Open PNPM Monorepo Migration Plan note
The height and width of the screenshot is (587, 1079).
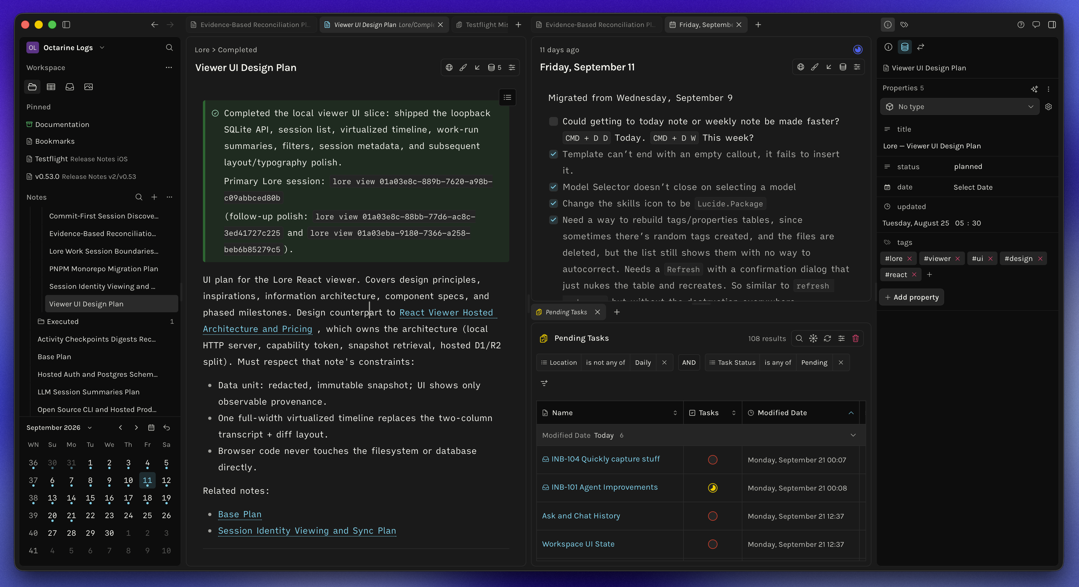104,269
